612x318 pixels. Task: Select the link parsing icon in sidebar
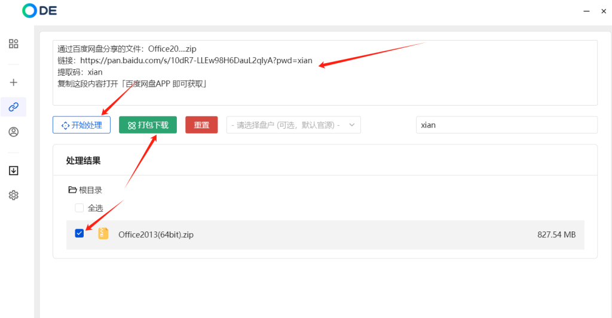[x=14, y=107]
